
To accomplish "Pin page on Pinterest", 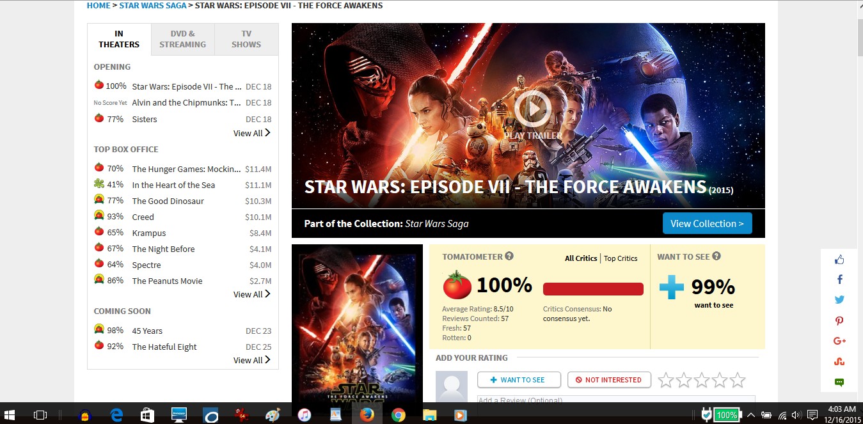I will 839,321.
